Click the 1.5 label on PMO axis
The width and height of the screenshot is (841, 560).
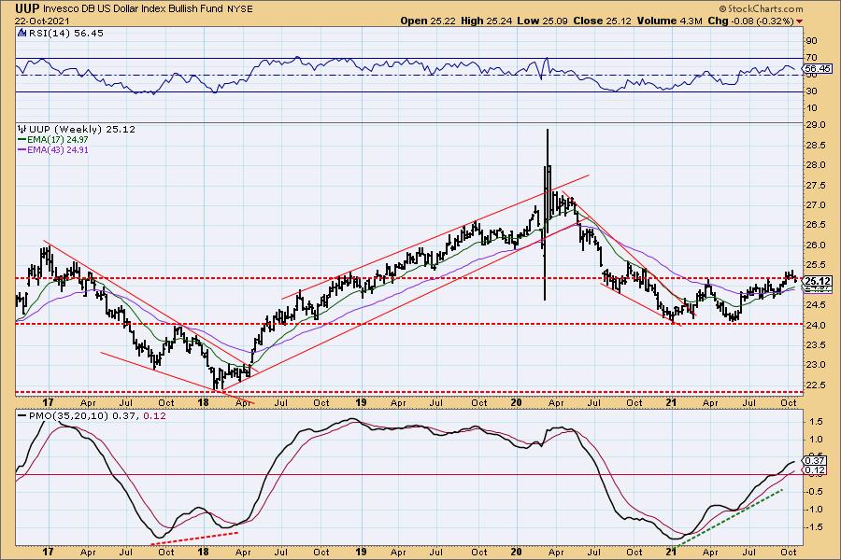click(x=817, y=422)
